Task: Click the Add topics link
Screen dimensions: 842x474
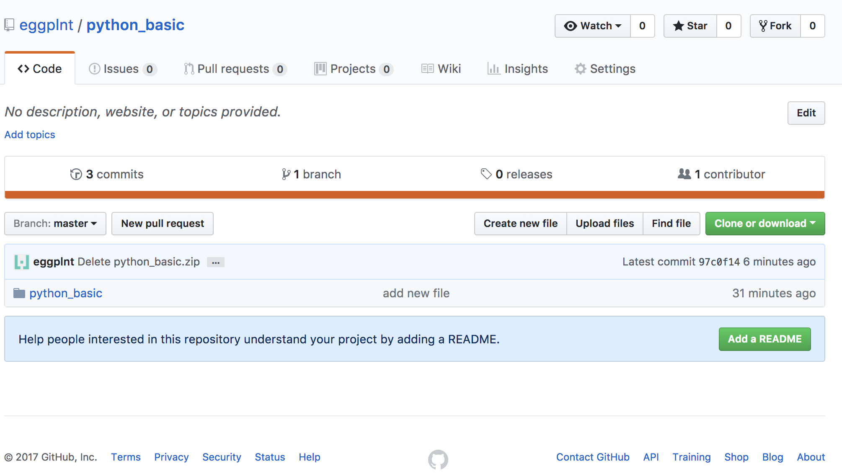Action: point(30,135)
